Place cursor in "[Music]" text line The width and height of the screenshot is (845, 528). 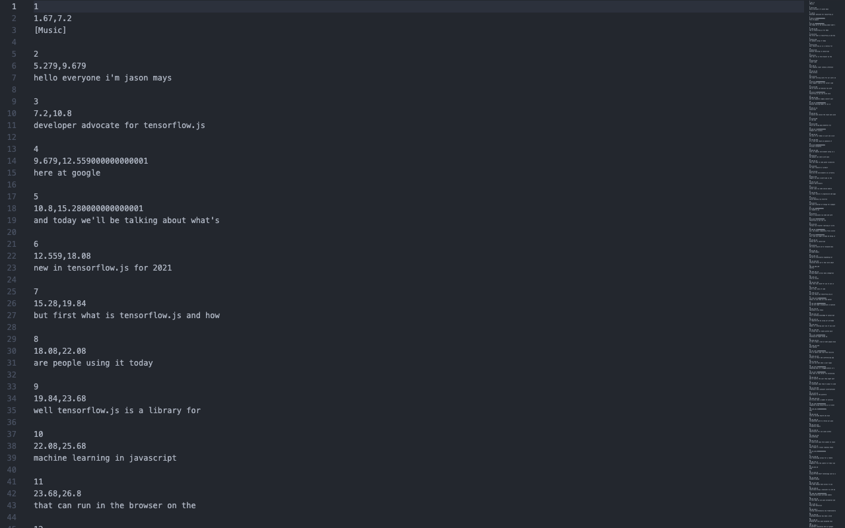click(50, 30)
